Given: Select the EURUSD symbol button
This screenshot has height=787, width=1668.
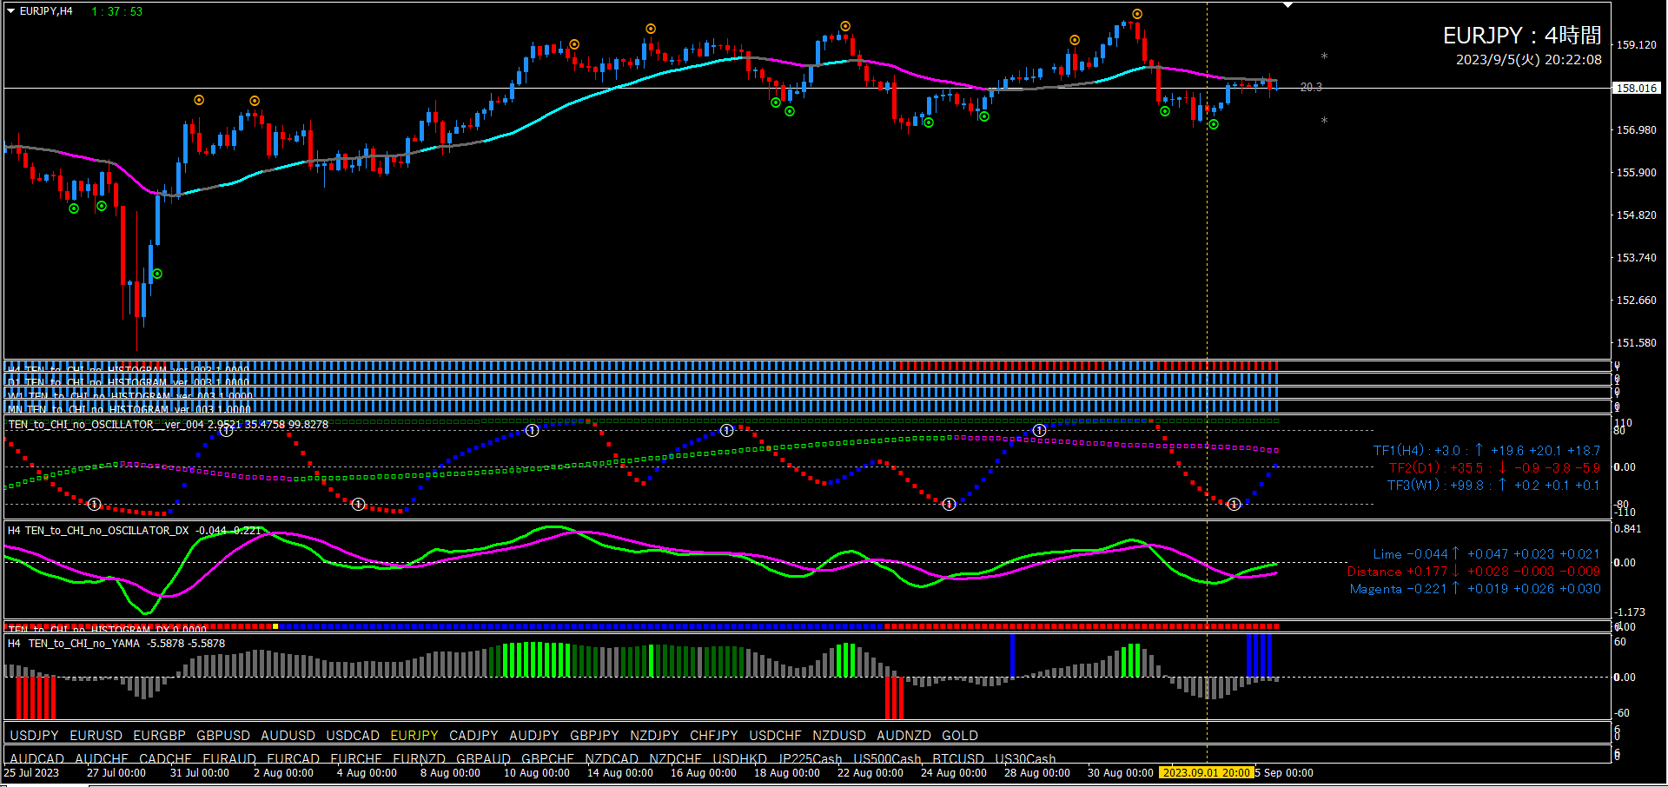Looking at the screenshot, I should click(96, 736).
